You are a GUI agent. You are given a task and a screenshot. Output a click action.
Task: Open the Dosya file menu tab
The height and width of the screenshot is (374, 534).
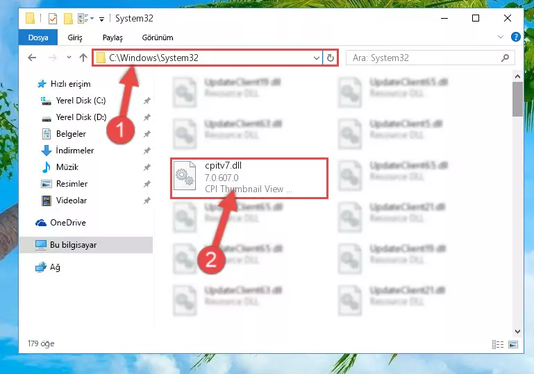38,37
